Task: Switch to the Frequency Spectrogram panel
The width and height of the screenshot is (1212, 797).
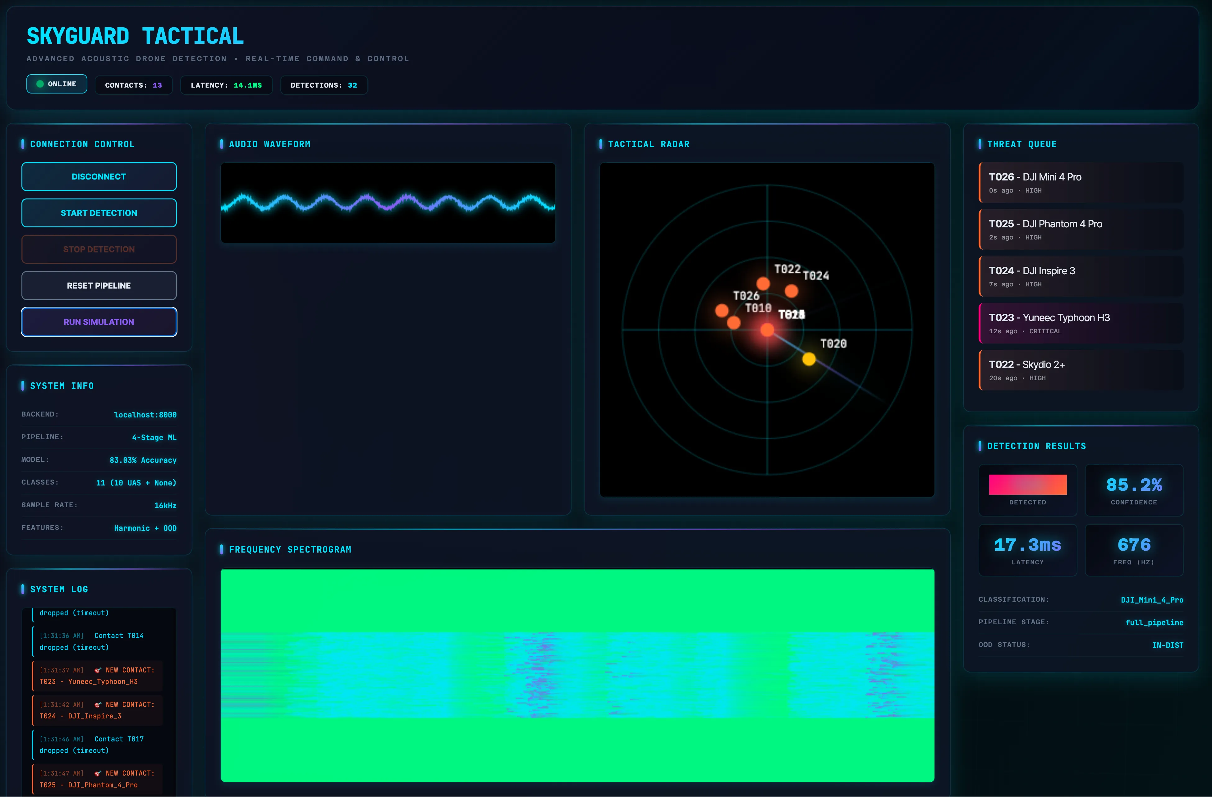Action: 290,549
